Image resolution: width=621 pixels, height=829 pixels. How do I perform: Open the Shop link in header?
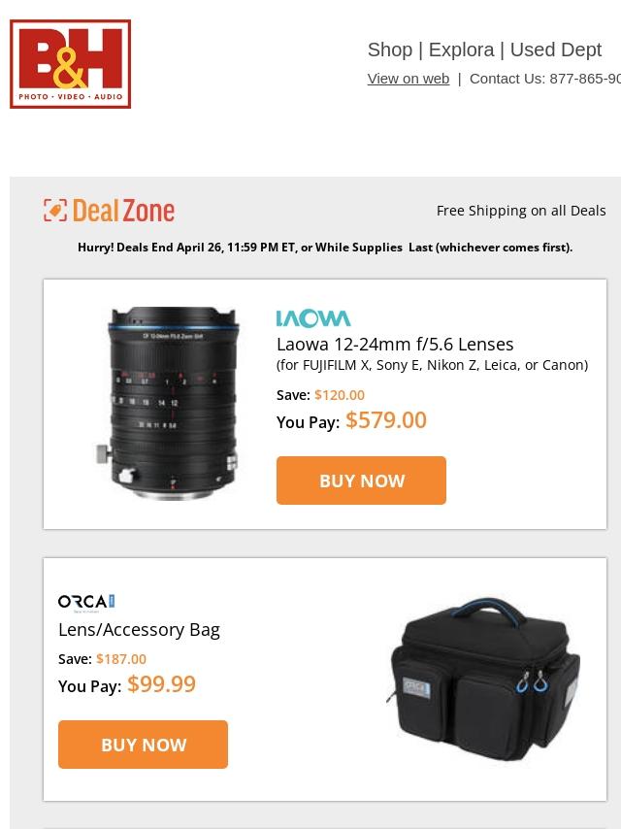390,50
